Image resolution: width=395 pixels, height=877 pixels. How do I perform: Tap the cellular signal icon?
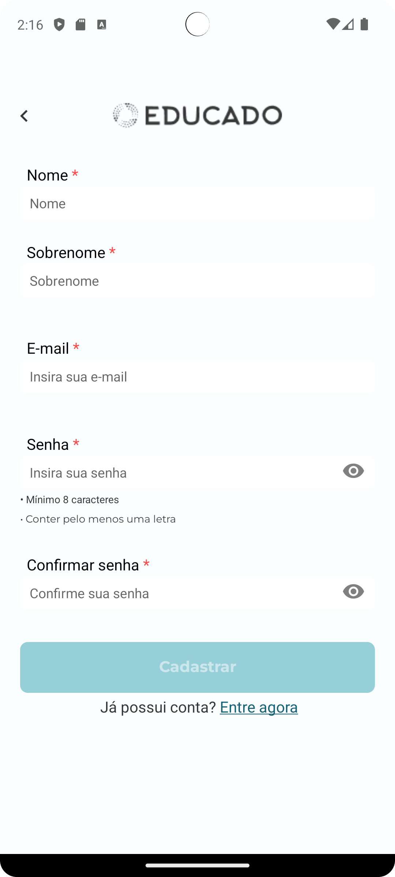click(348, 24)
